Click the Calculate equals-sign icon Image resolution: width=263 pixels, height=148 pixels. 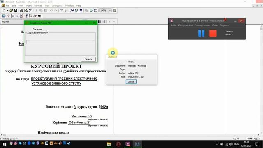click(81, 10)
